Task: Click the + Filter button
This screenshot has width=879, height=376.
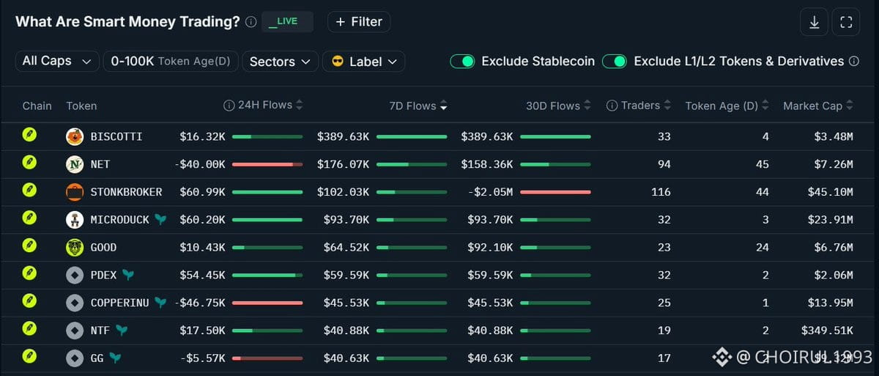Action: pos(359,22)
